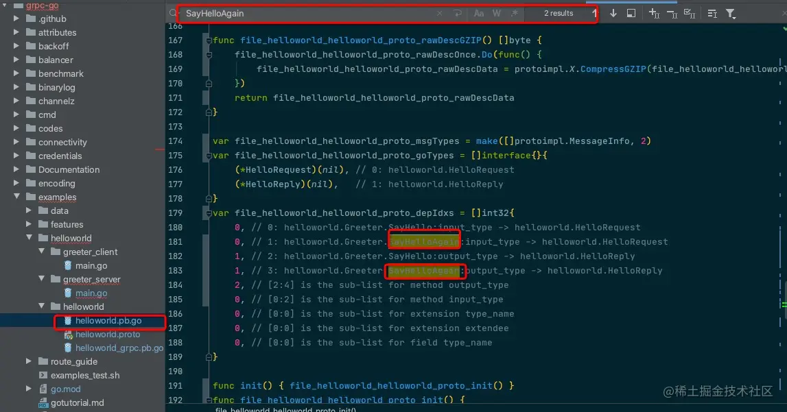Click into the SayHelloAgain search field

pyautogui.click(x=306, y=14)
